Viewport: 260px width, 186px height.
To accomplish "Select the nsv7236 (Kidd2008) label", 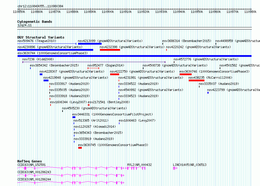I will pos(38,59).
